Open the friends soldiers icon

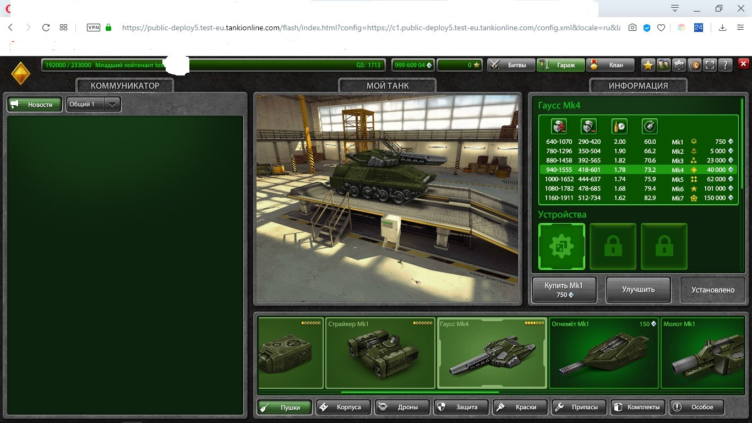tap(663, 65)
